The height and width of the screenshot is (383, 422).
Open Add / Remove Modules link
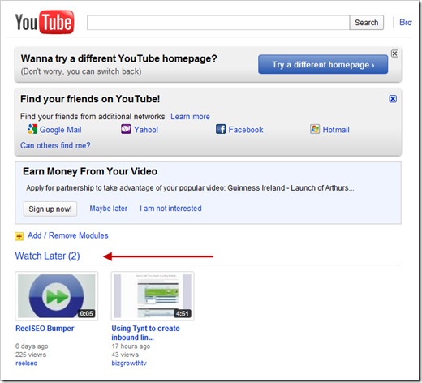(68, 235)
